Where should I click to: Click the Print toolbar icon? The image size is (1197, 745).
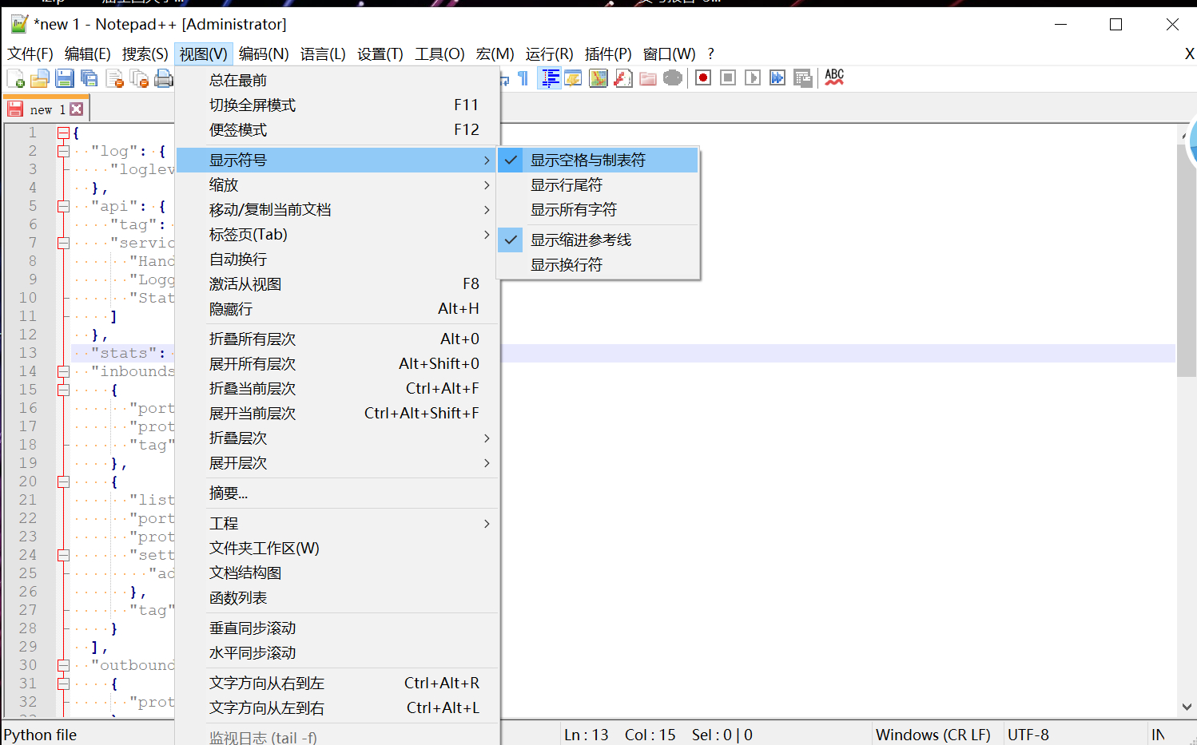(164, 78)
